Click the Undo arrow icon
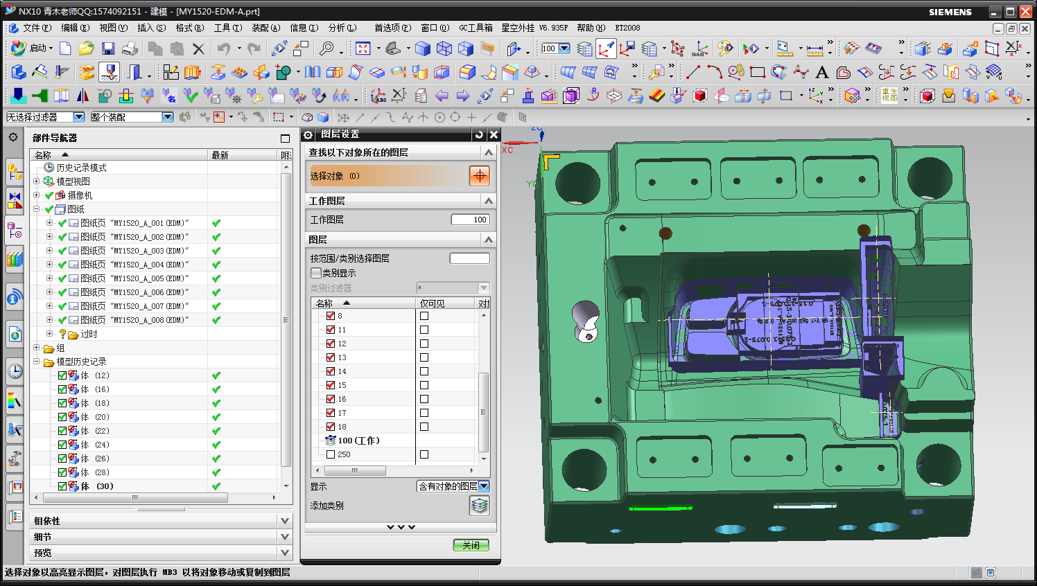 (x=223, y=48)
